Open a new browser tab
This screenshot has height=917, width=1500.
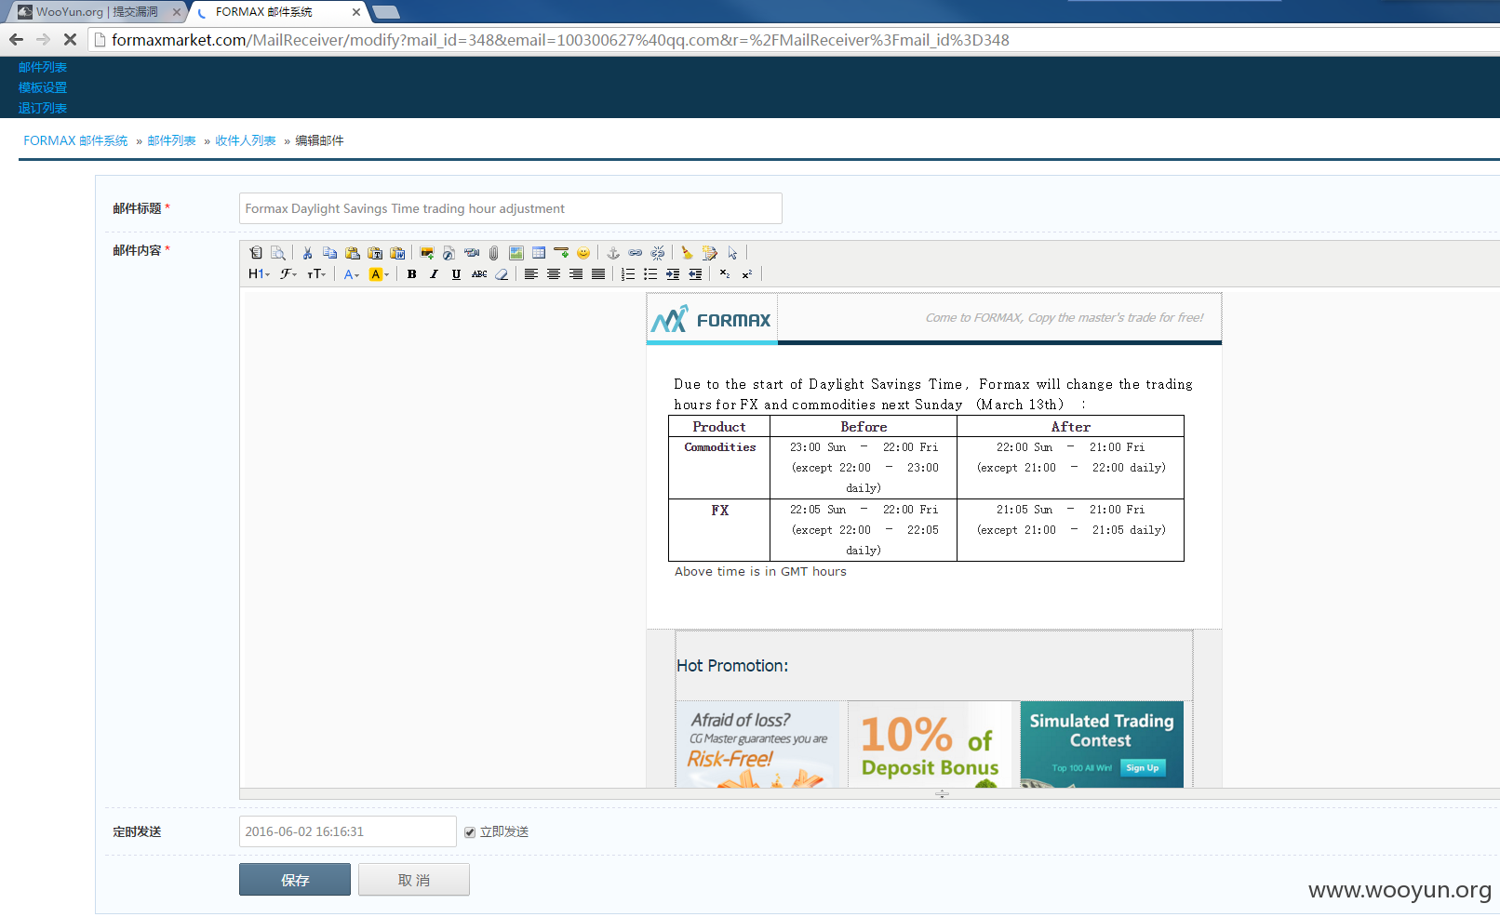(385, 12)
